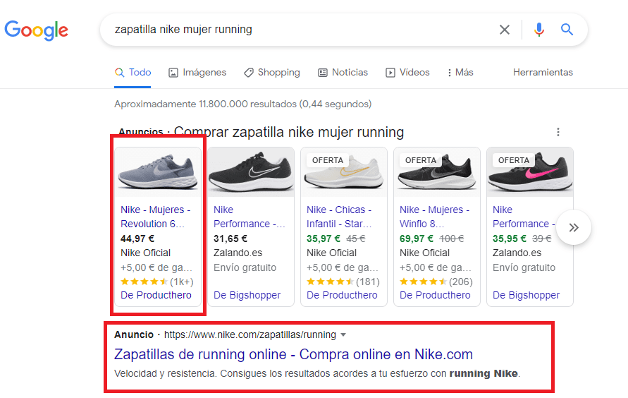Expand the ad URL dropdown arrow next to nike.com
Image resolution: width=628 pixels, height=398 pixels.
[343, 334]
